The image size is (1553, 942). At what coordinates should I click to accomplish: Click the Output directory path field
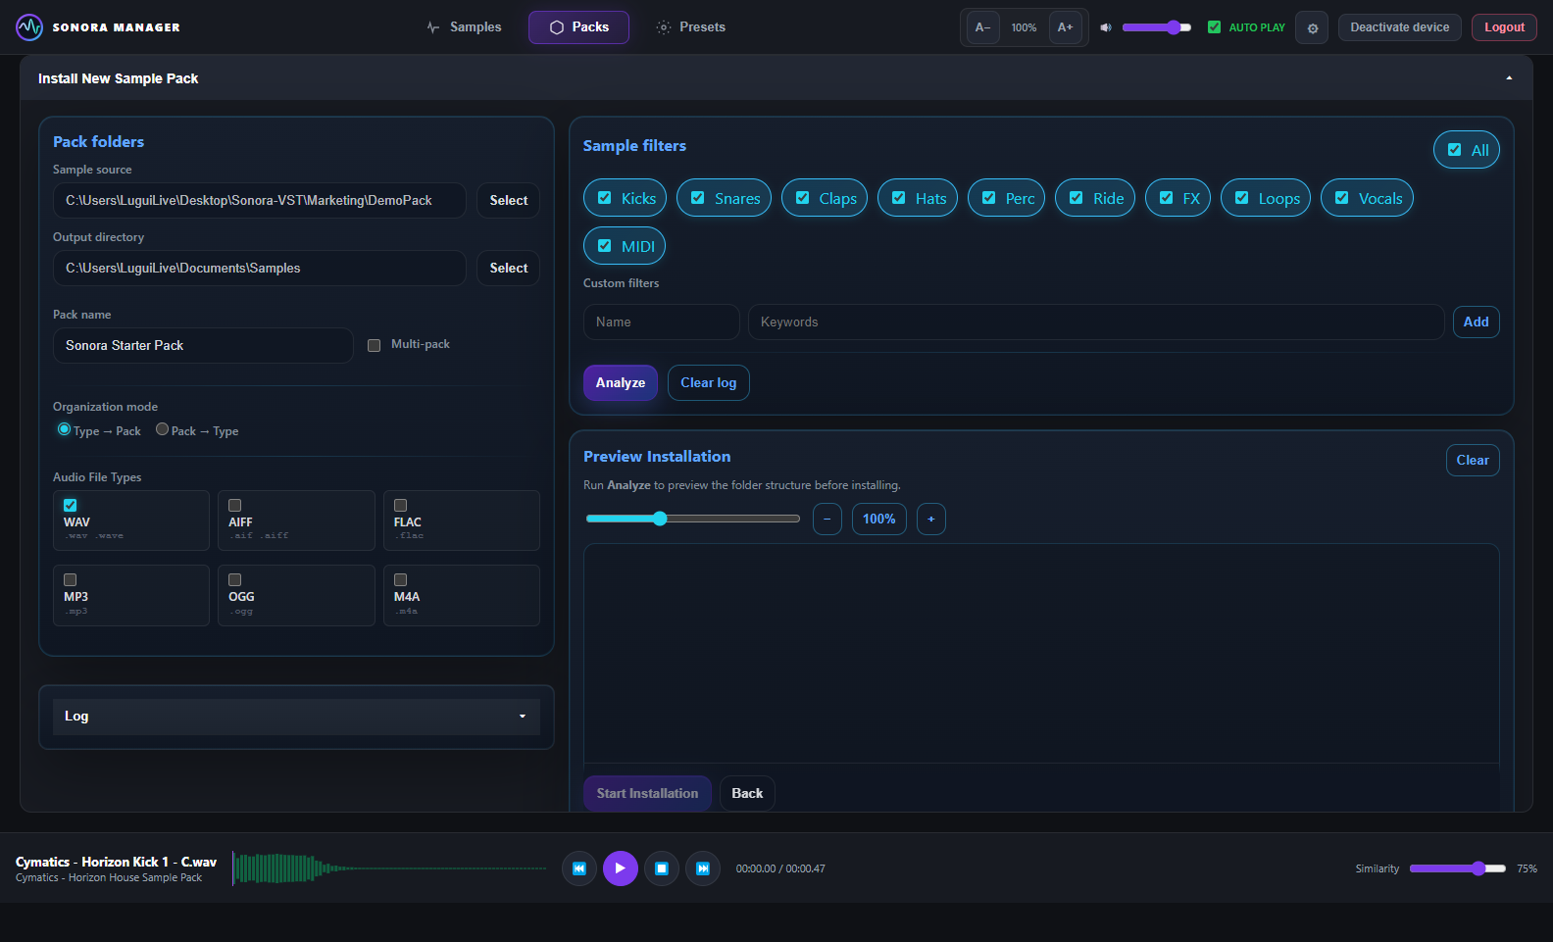pyautogui.click(x=260, y=268)
